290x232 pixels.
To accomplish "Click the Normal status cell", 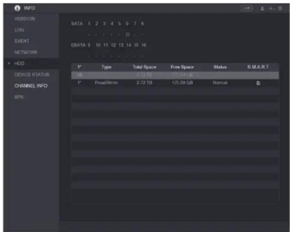I will coord(220,83).
